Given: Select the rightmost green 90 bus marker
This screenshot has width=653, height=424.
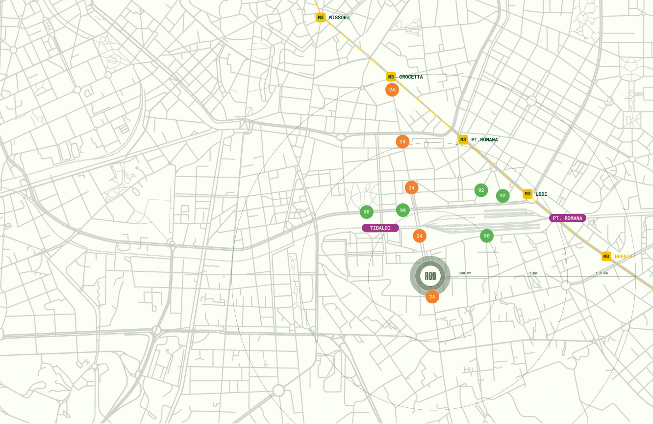Looking at the screenshot, I should pos(486,236).
